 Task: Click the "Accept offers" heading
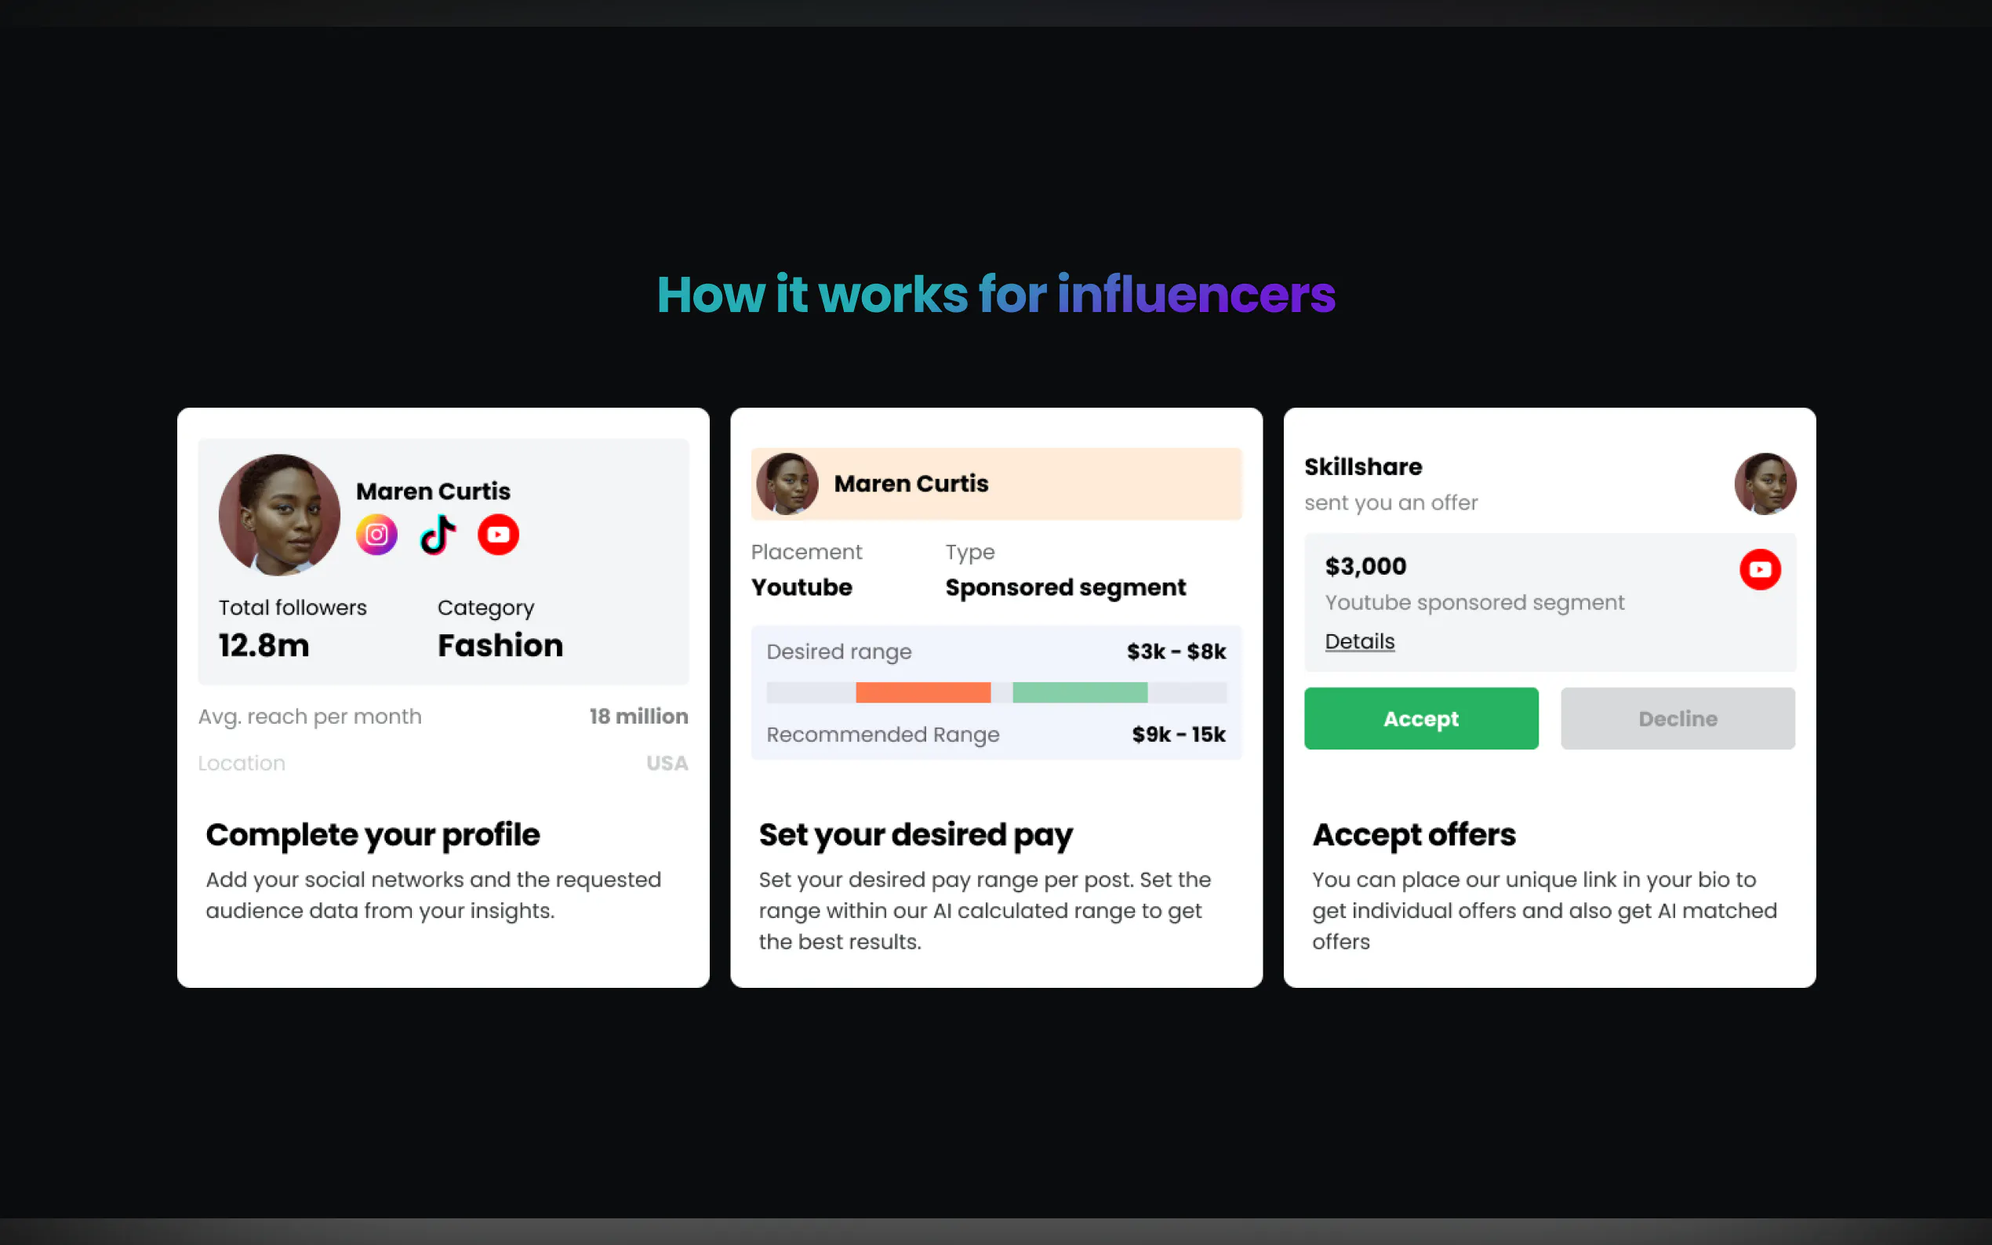click(1414, 835)
